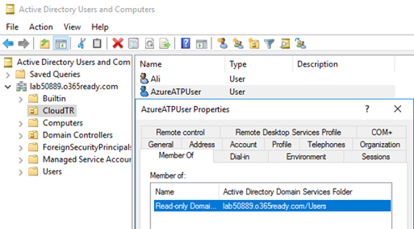414x229 pixels.
Task: Switch to the General tab
Action: [x=161, y=144]
